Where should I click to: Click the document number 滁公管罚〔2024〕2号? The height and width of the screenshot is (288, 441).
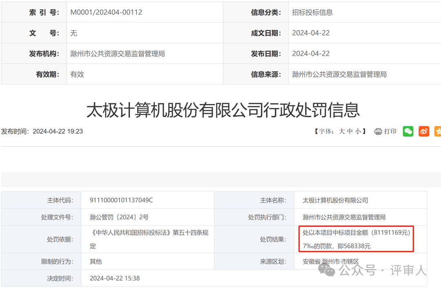pyautogui.click(x=119, y=217)
